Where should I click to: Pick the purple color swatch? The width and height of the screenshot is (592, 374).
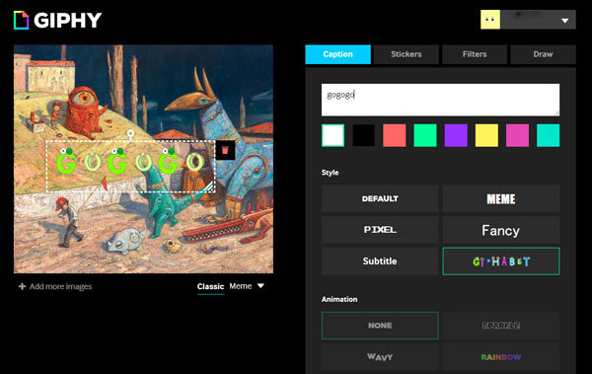click(456, 135)
